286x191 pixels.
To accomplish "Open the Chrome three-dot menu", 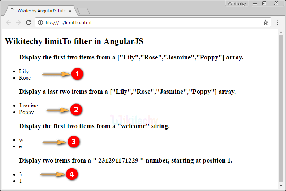I will point(278,22).
